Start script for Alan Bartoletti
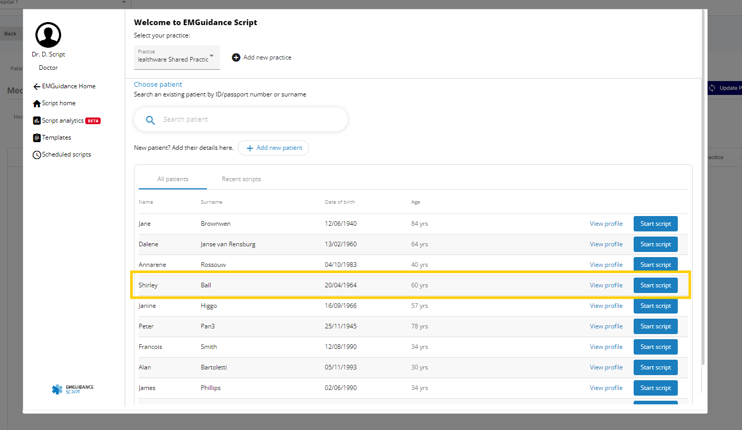 click(655, 367)
